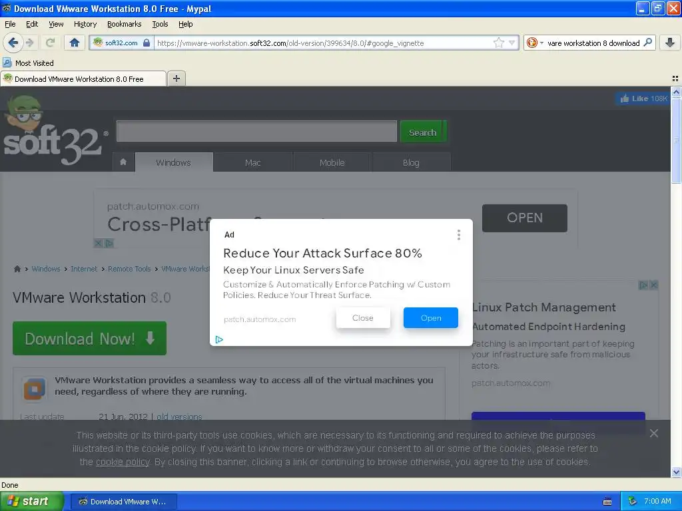Click the magnifier search icon in search bar

point(647,43)
